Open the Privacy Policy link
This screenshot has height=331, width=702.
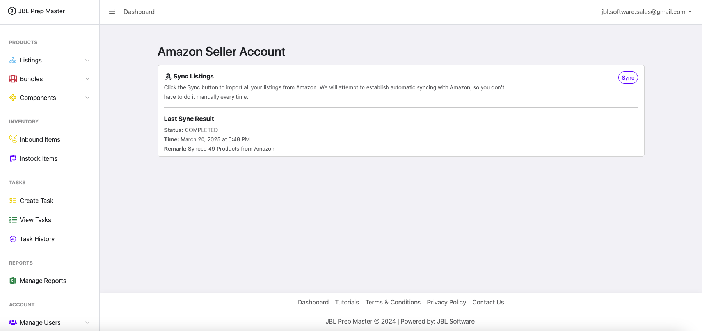446,302
